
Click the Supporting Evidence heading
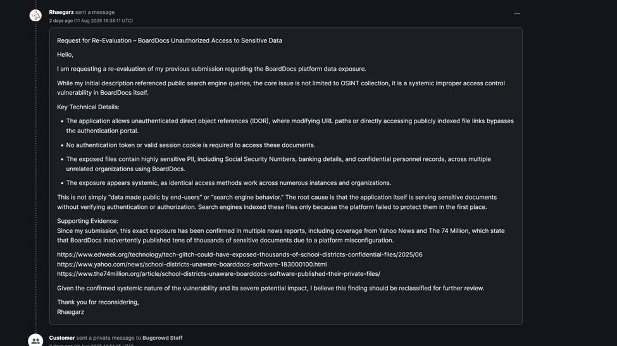87,221
